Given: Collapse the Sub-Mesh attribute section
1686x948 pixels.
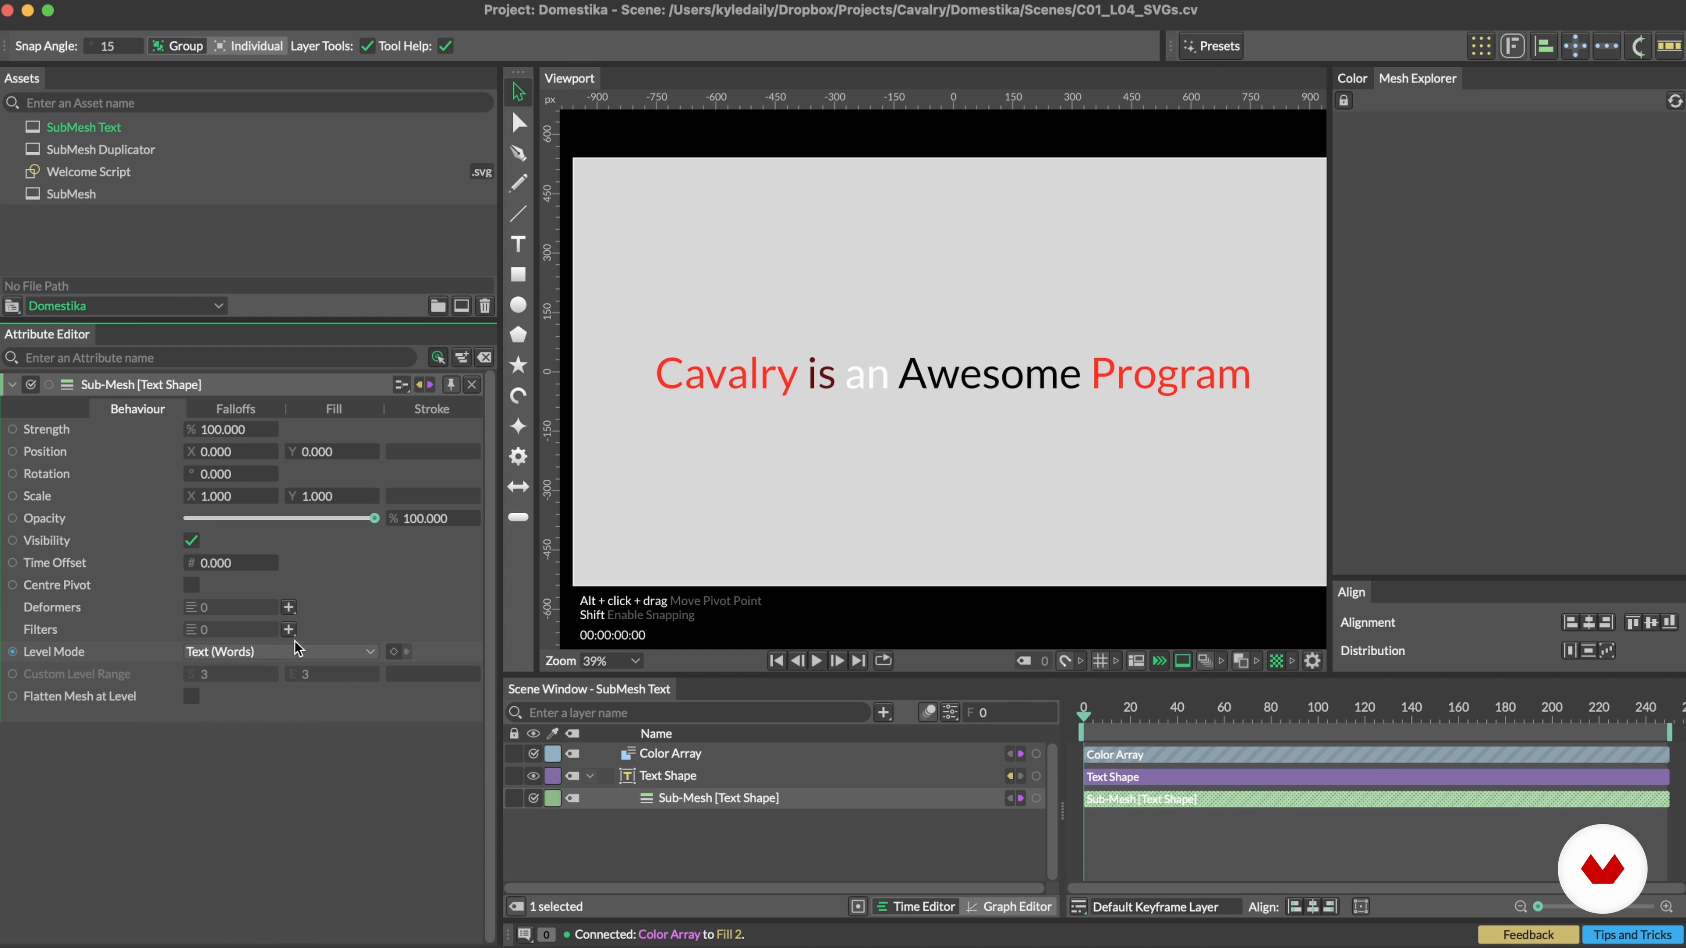Looking at the screenshot, I should [12, 385].
